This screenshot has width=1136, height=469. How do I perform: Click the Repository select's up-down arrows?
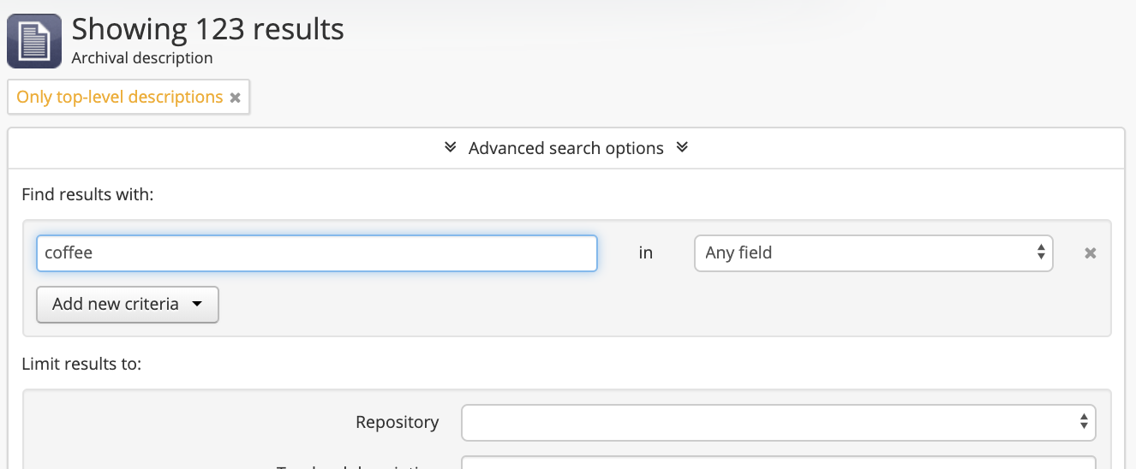pyautogui.click(x=1083, y=422)
